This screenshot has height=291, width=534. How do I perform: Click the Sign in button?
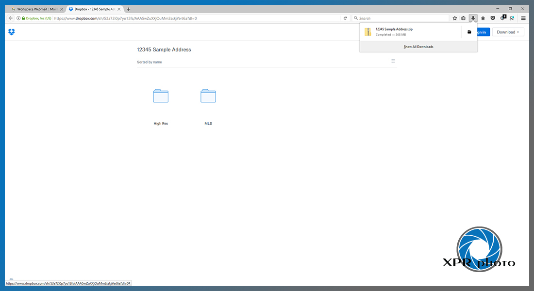483,32
